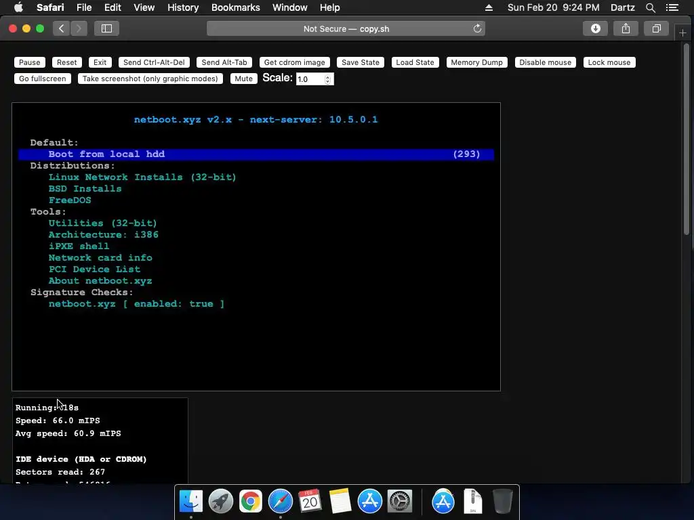Open the Safari application menu
Image resolution: width=694 pixels, height=520 pixels.
pyautogui.click(x=50, y=7)
